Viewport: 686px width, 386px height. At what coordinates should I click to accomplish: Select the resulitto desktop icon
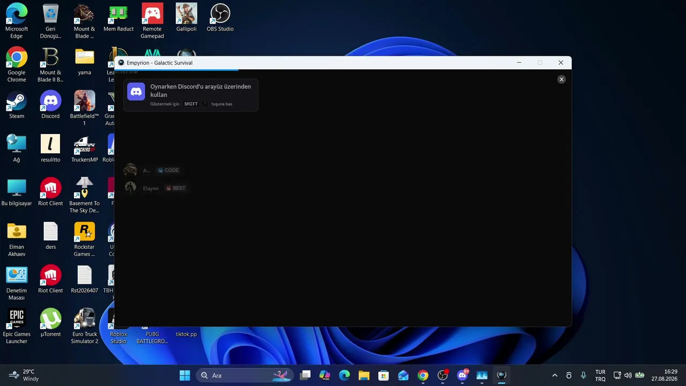[x=50, y=148]
